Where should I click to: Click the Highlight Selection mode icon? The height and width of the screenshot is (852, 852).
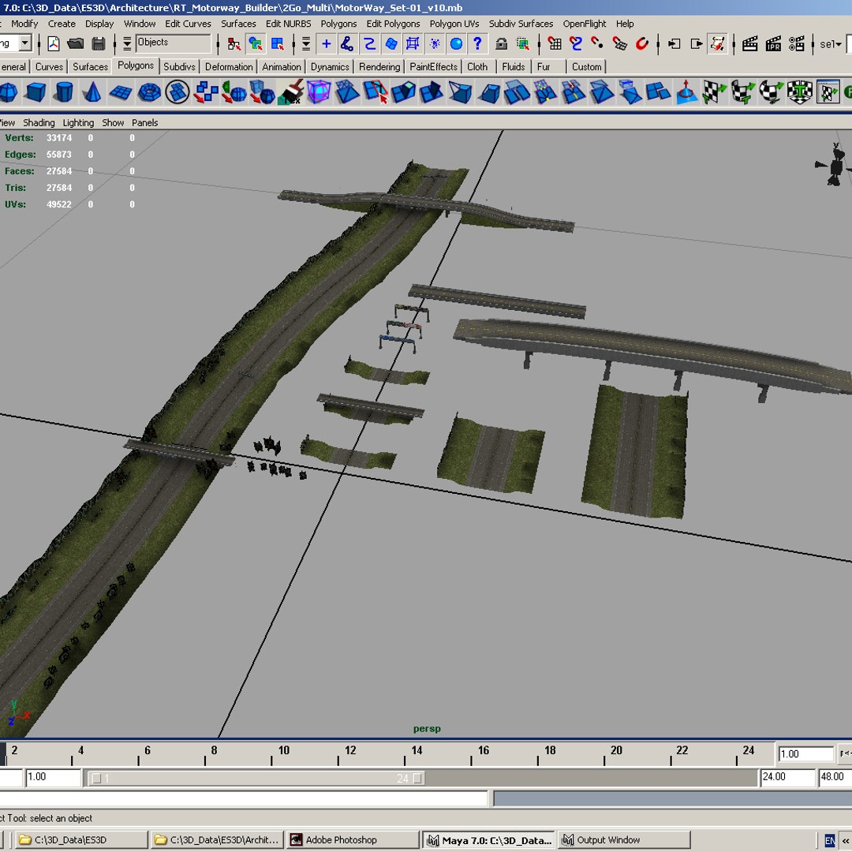pos(522,43)
